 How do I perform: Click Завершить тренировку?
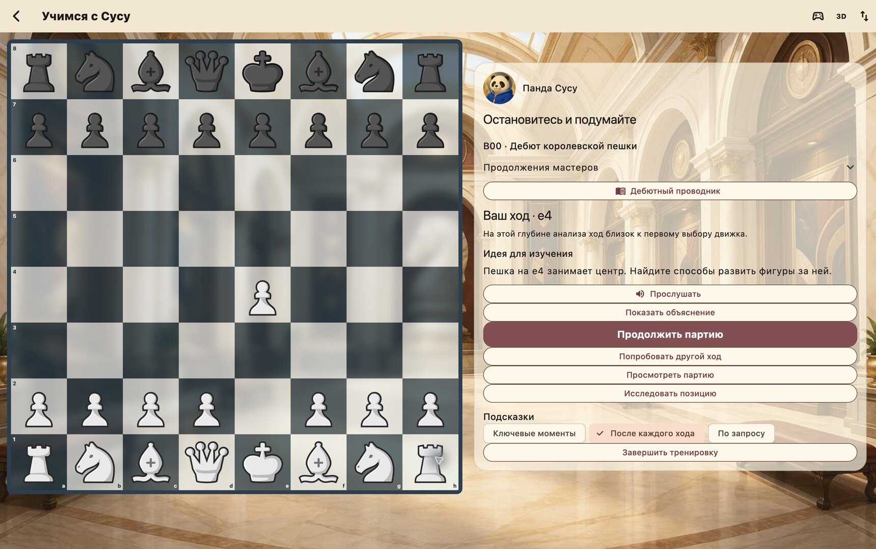(670, 452)
